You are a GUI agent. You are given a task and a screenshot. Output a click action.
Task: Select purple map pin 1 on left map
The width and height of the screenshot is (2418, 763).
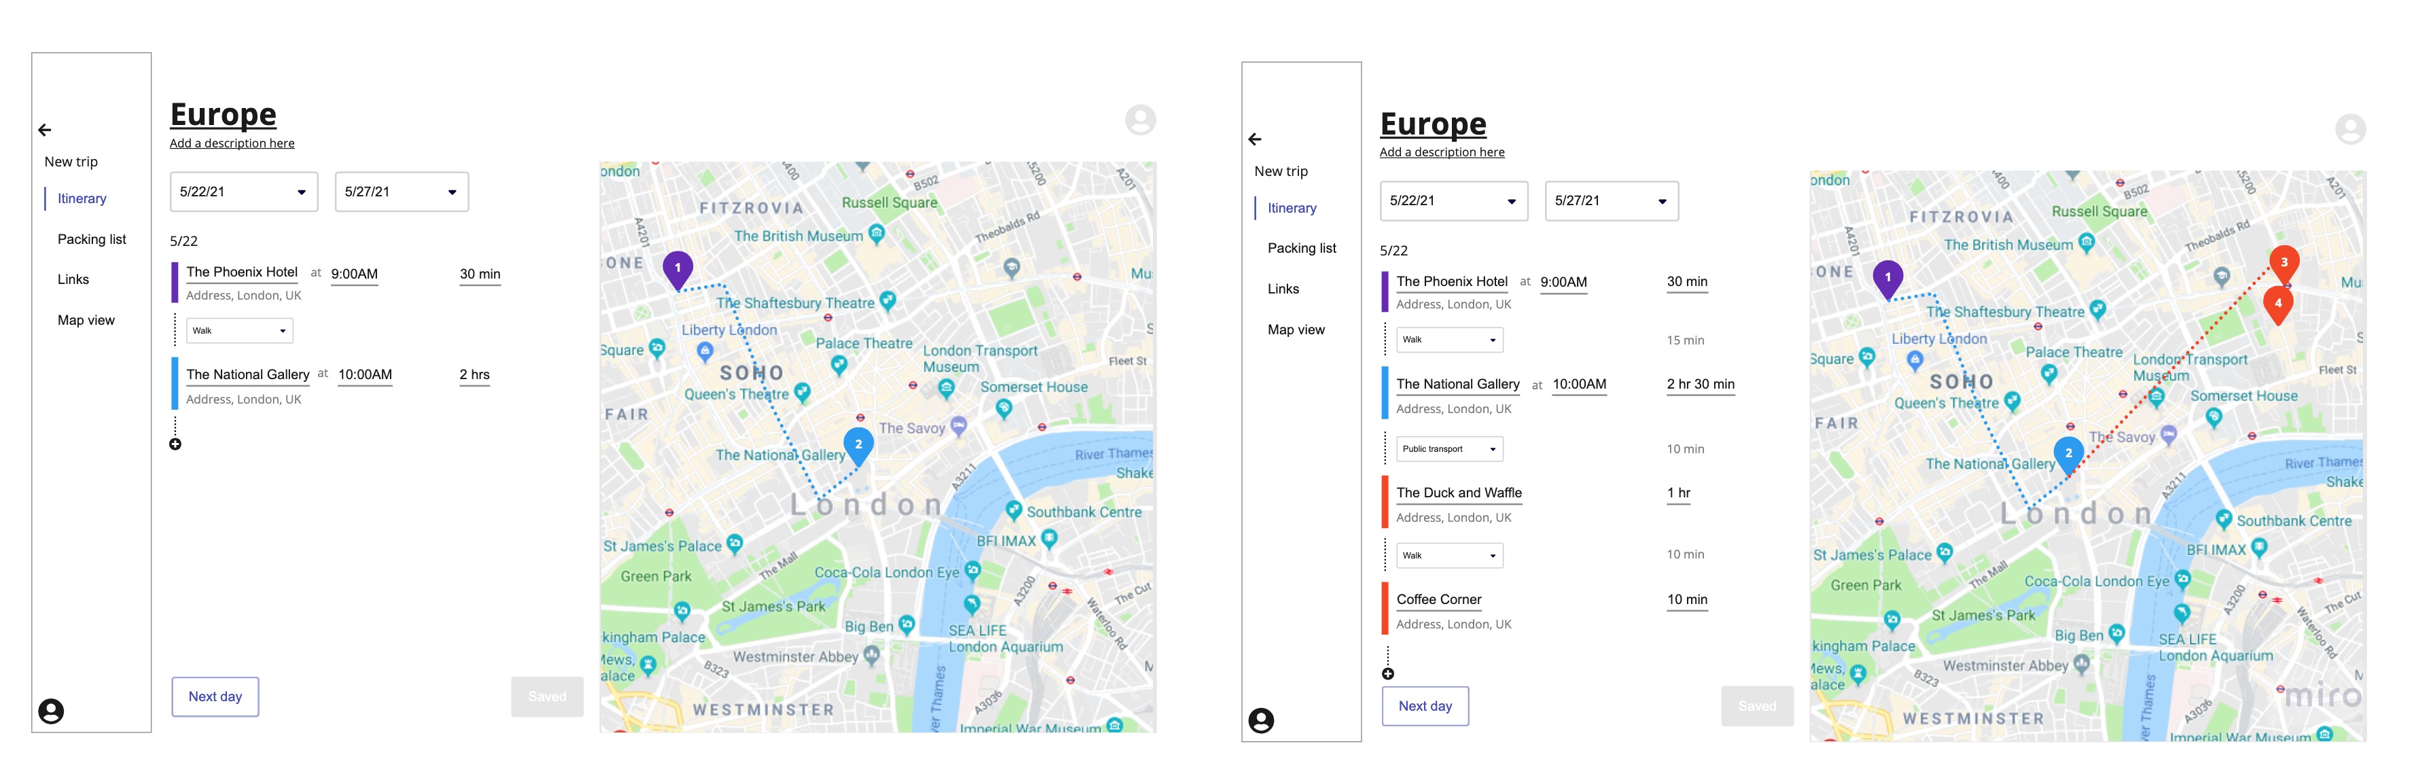pyautogui.click(x=678, y=270)
